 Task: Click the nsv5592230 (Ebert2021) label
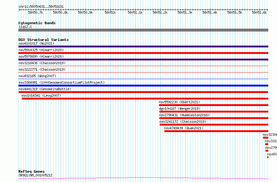click(179, 102)
